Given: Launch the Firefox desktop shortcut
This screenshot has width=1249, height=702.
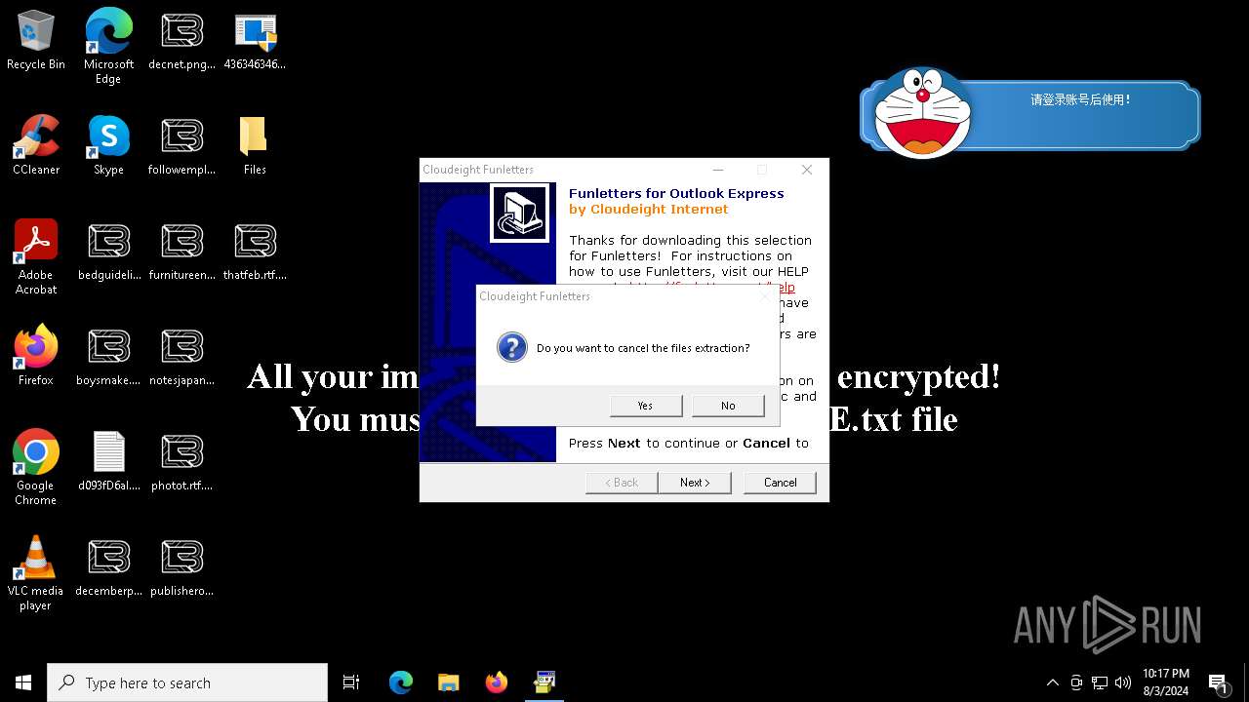Looking at the screenshot, I should 36,356.
